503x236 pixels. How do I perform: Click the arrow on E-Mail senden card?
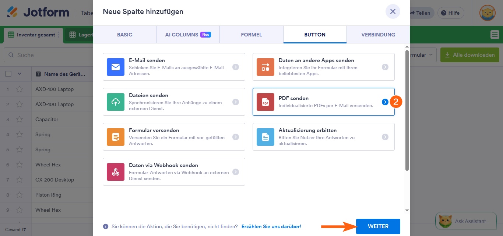pos(236,67)
